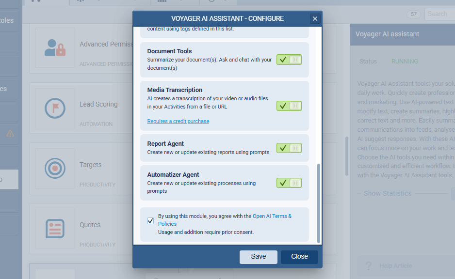Click the Lead Scoring flag icon
The height and width of the screenshot is (279, 455).
(55, 108)
